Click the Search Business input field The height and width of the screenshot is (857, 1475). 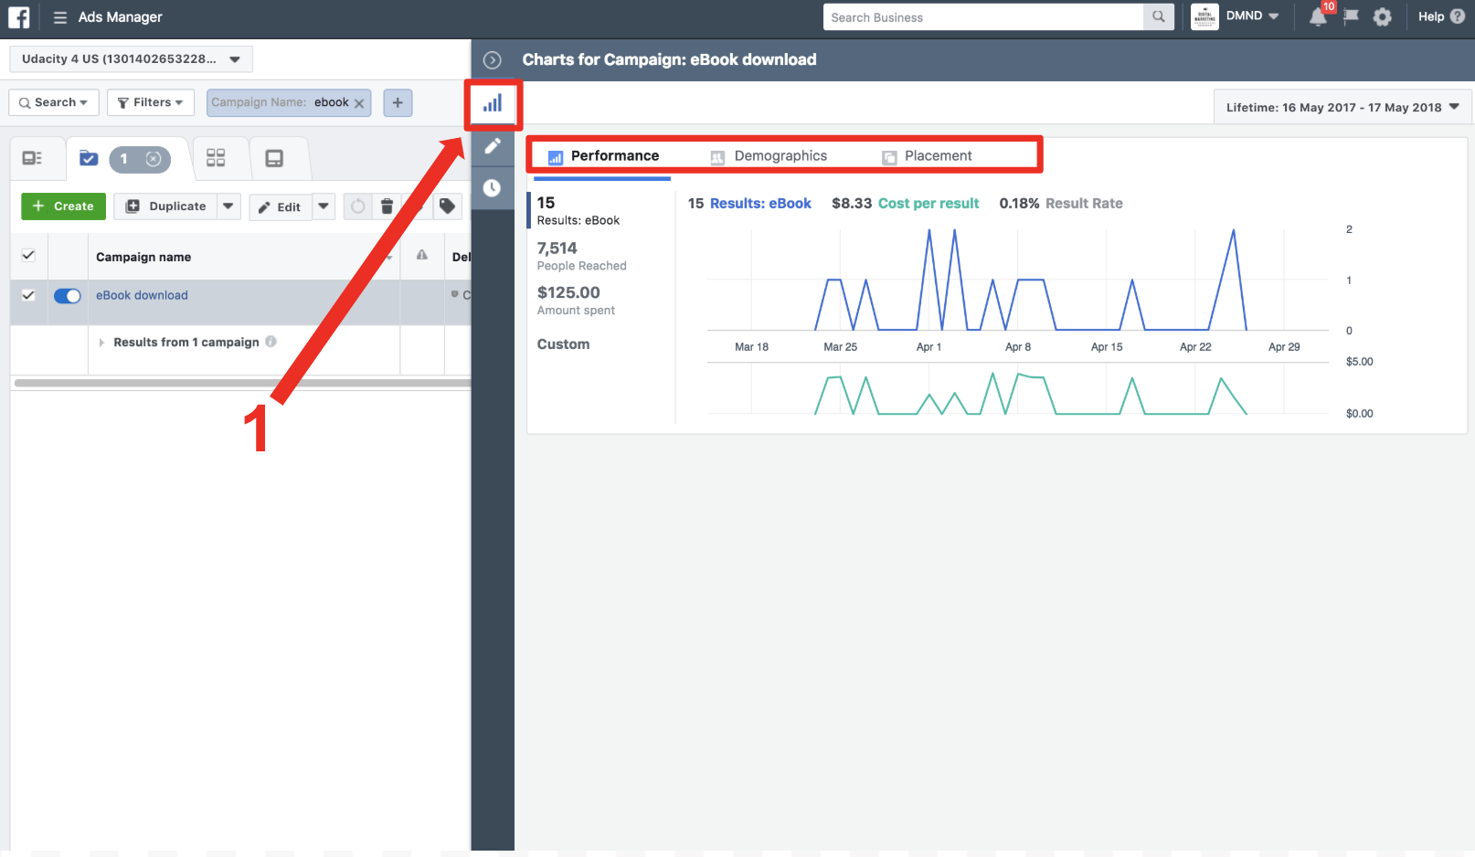point(982,17)
